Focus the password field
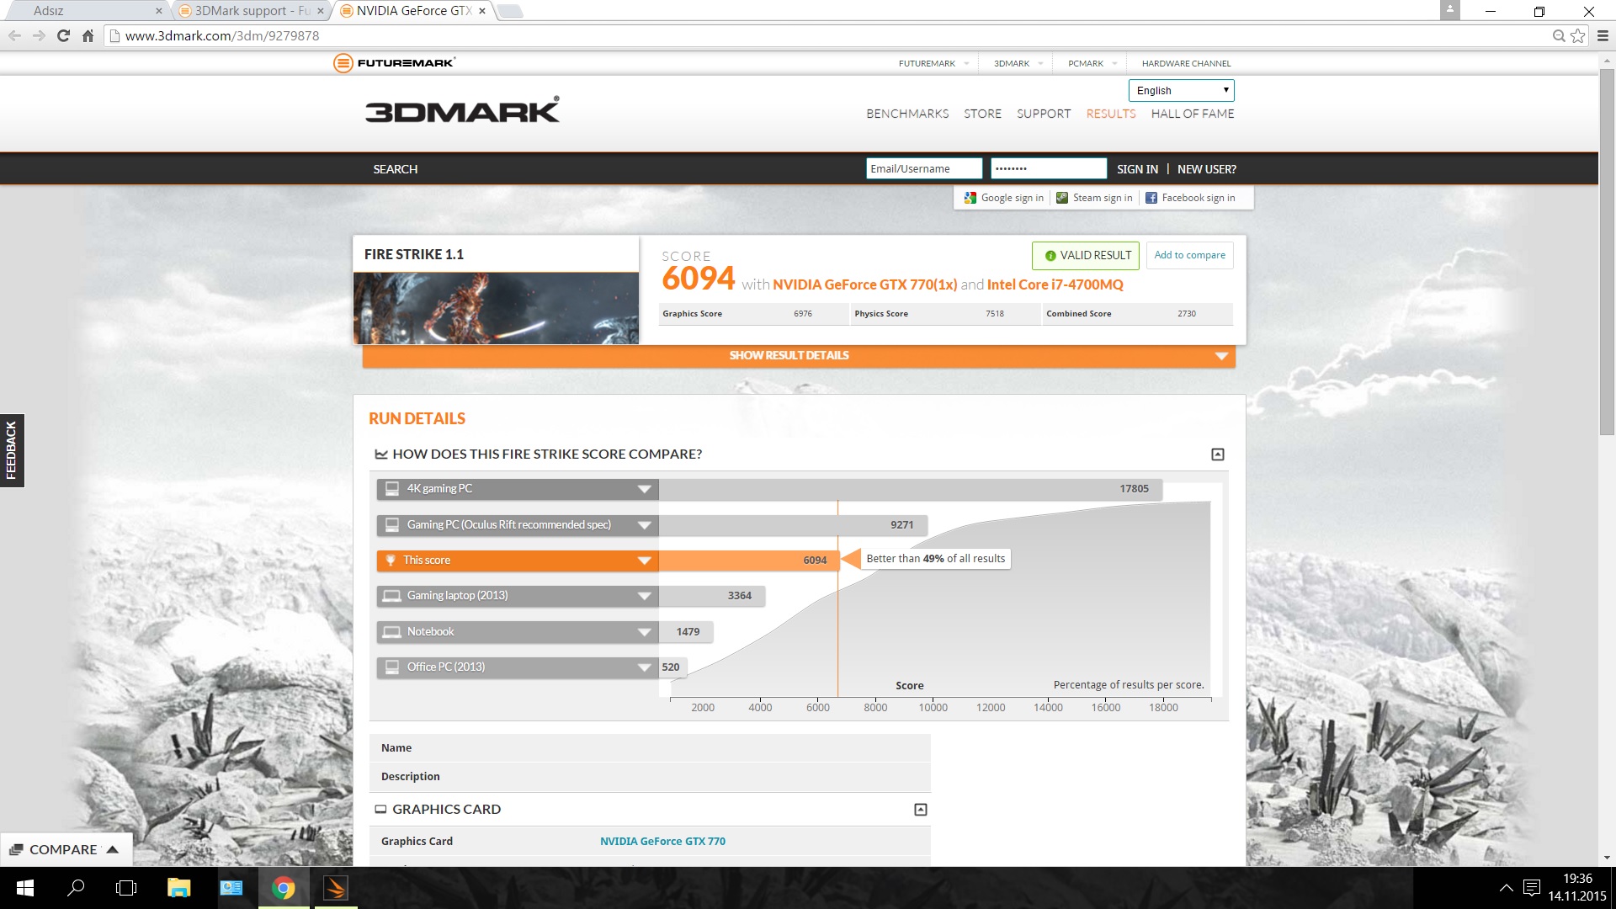Image resolution: width=1616 pixels, height=909 pixels. tap(1049, 169)
